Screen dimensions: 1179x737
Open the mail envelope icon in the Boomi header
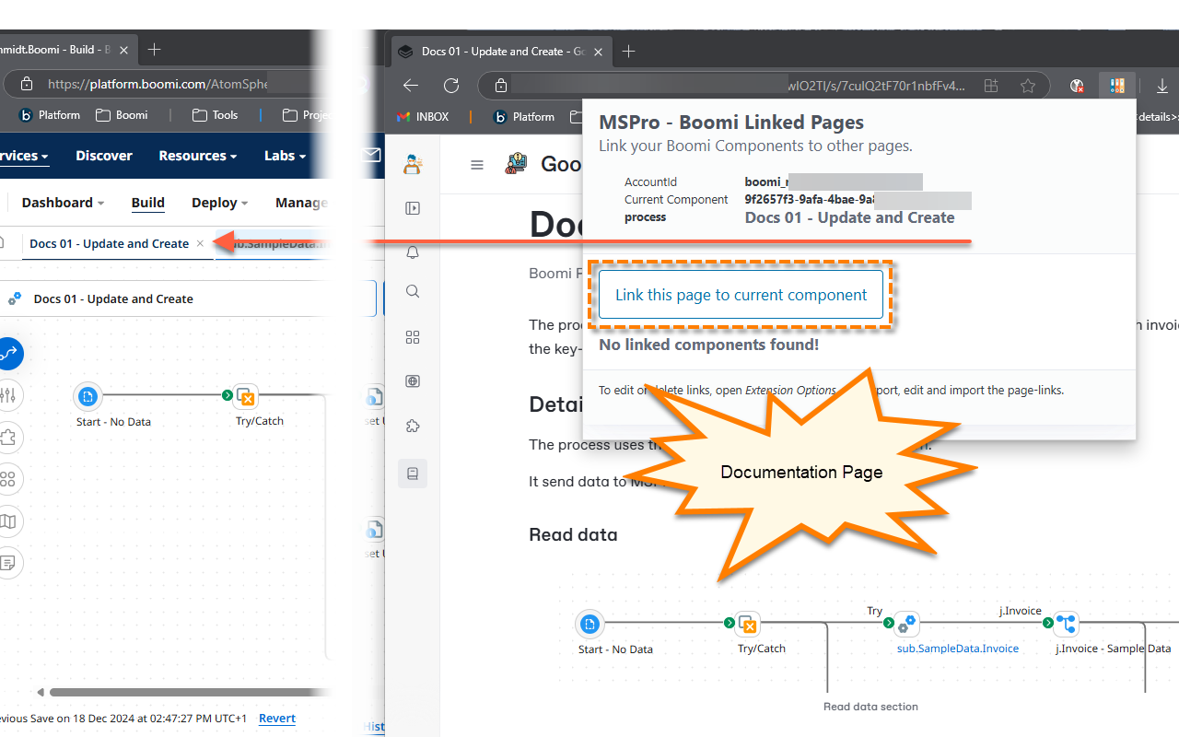372,155
